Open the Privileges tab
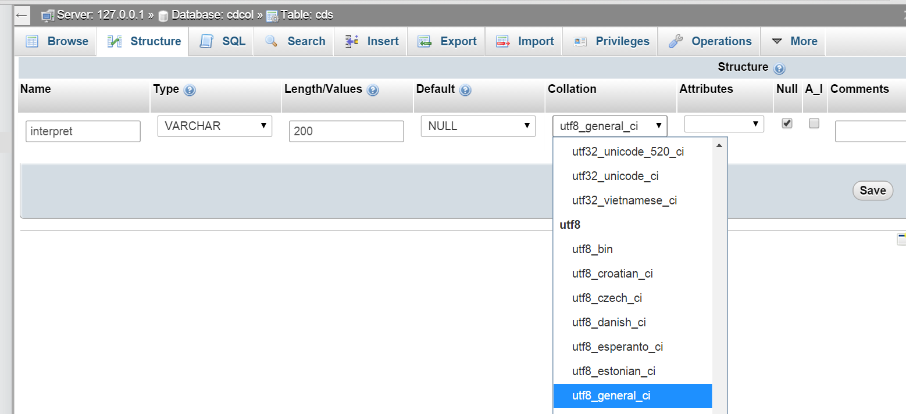The image size is (906, 414). [x=610, y=41]
